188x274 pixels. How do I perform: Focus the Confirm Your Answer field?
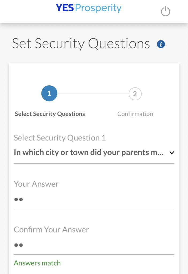(x=94, y=245)
